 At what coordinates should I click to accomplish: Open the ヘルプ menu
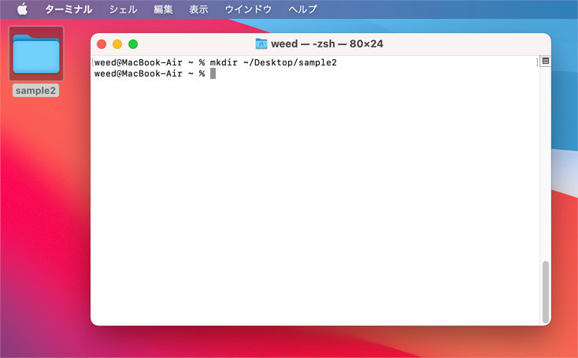tap(302, 9)
